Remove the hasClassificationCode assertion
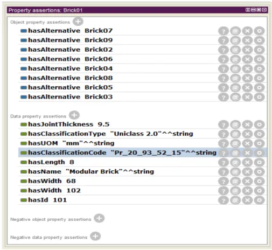Image resolution: width=272 pixels, height=250 pixels. tap(247, 153)
